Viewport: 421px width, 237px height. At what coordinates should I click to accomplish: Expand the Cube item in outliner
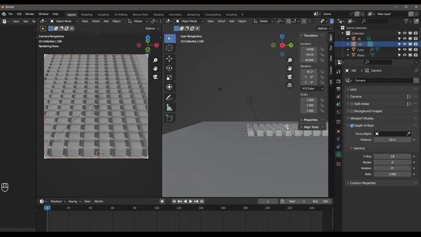348,50
